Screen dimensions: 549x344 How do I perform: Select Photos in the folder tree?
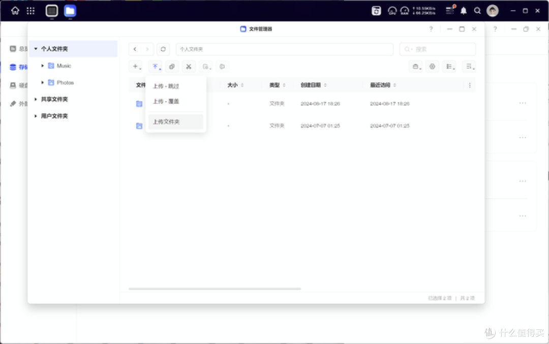coord(66,82)
